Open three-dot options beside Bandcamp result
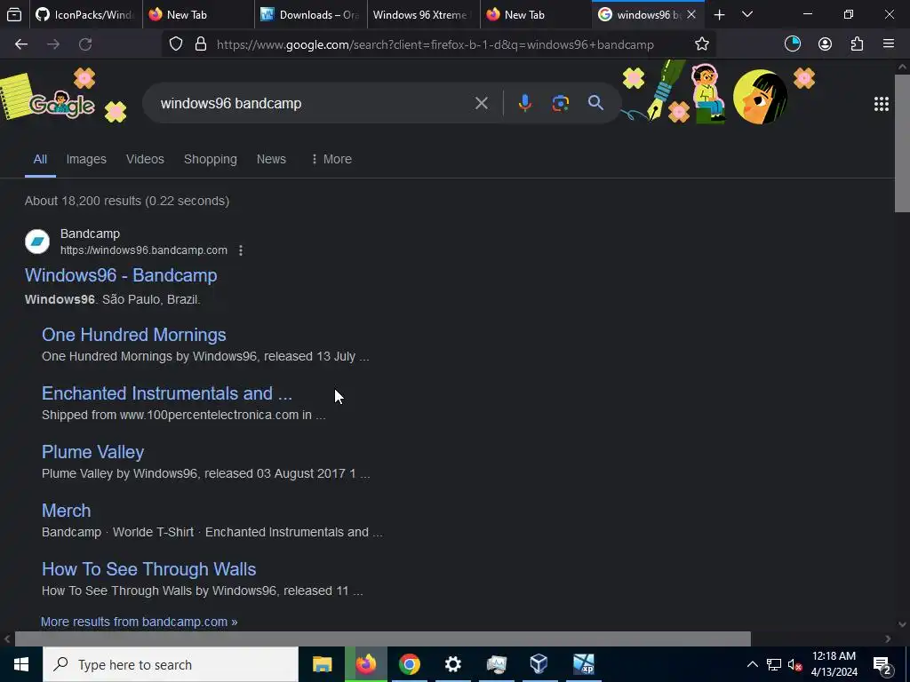The width and height of the screenshot is (910, 682). point(241,250)
